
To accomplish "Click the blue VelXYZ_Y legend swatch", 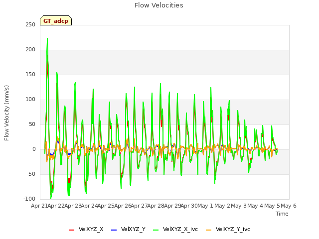I will point(114,230).
